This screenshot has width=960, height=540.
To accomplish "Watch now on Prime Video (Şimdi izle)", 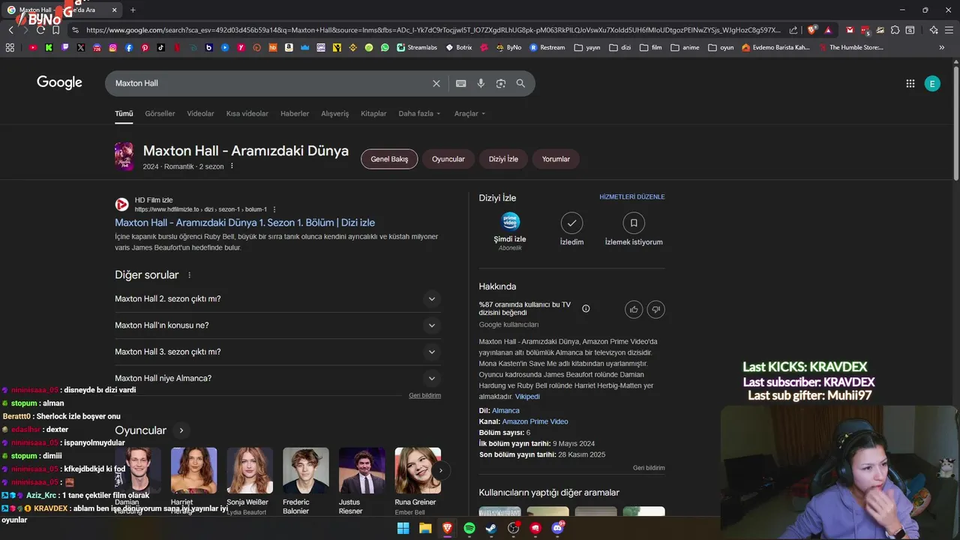I will coord(510,231).
